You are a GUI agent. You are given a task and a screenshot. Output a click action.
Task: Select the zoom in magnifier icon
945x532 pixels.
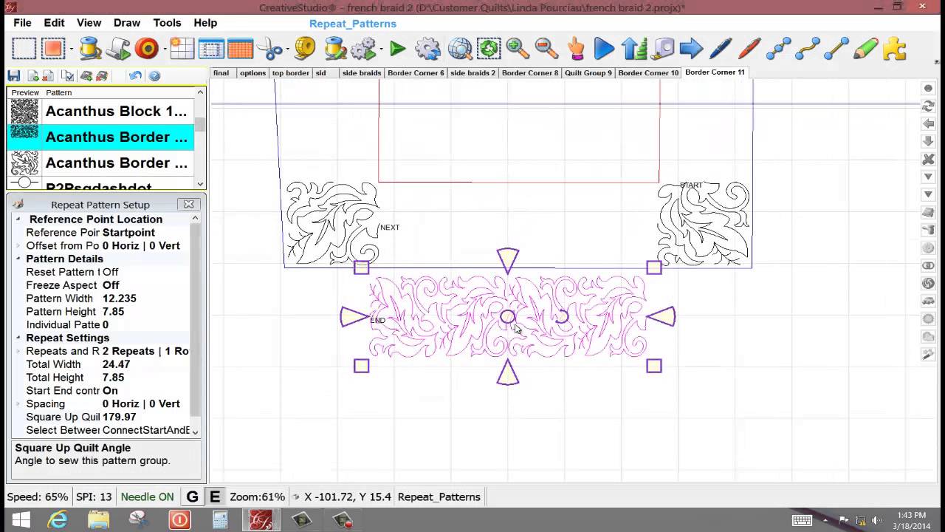tap(517, 50)
